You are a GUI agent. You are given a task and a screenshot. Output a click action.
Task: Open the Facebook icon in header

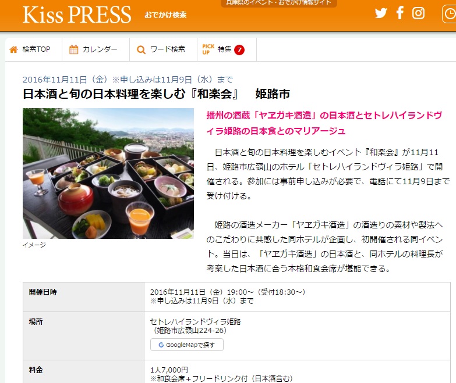click(400, 13)
